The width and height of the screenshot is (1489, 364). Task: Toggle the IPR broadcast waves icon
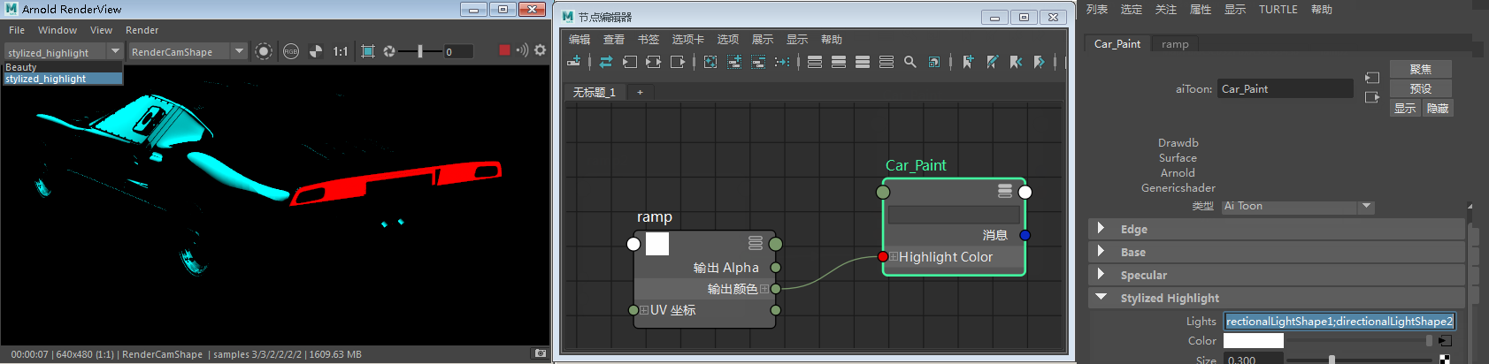[522, 50]
